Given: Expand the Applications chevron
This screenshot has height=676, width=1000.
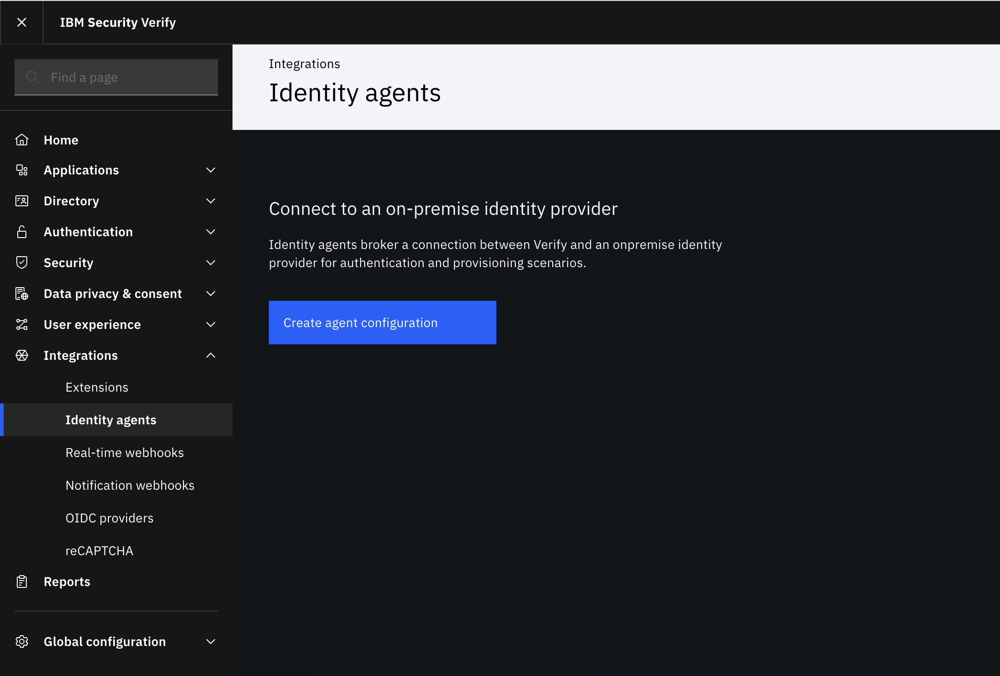Looking at the screenshot, I should pos(211,170).
